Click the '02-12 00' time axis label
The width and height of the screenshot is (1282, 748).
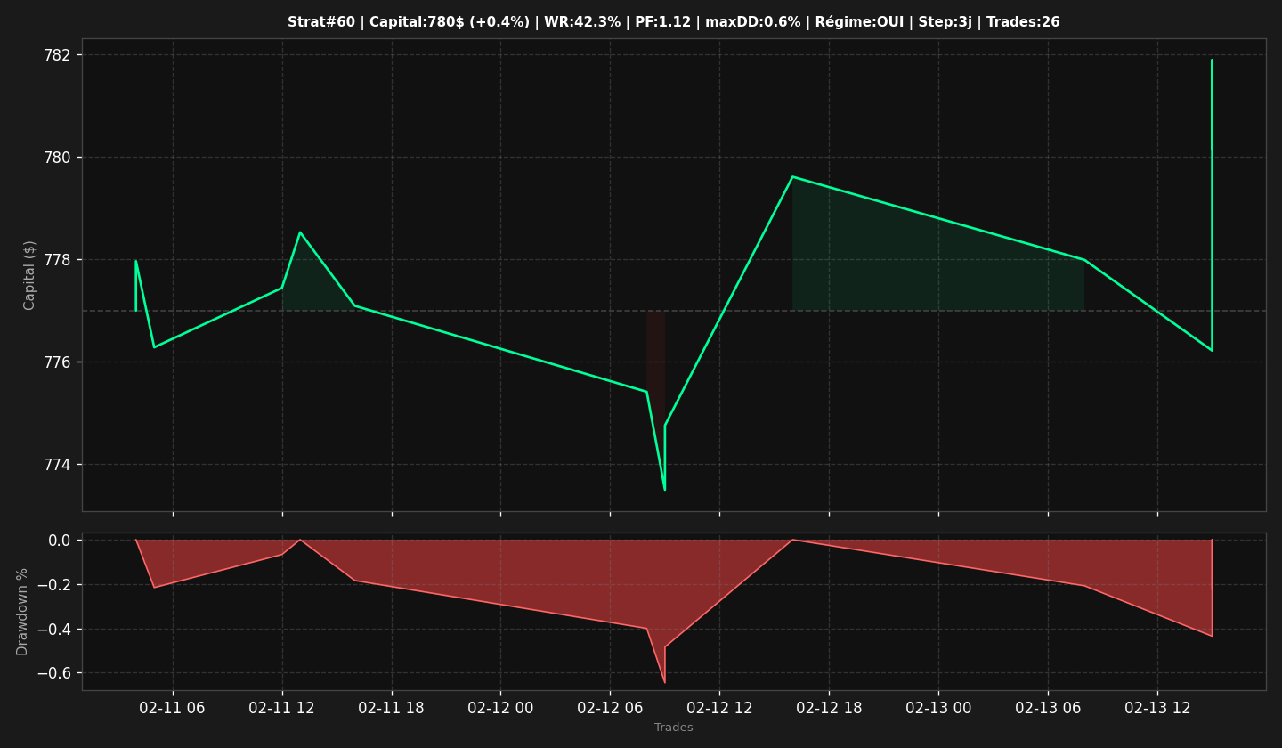pos(500,709)
